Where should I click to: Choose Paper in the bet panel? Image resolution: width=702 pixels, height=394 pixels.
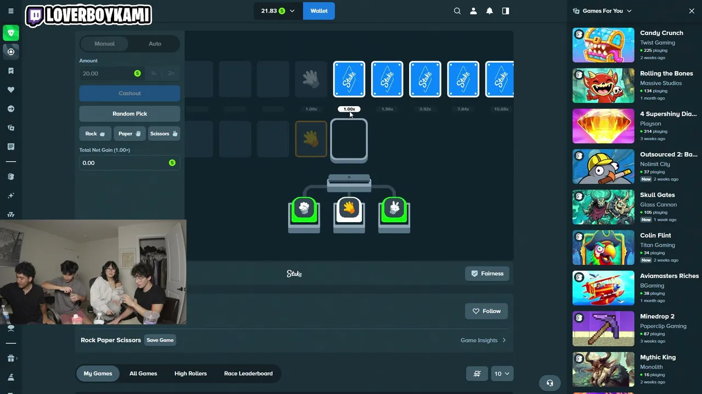130,134
